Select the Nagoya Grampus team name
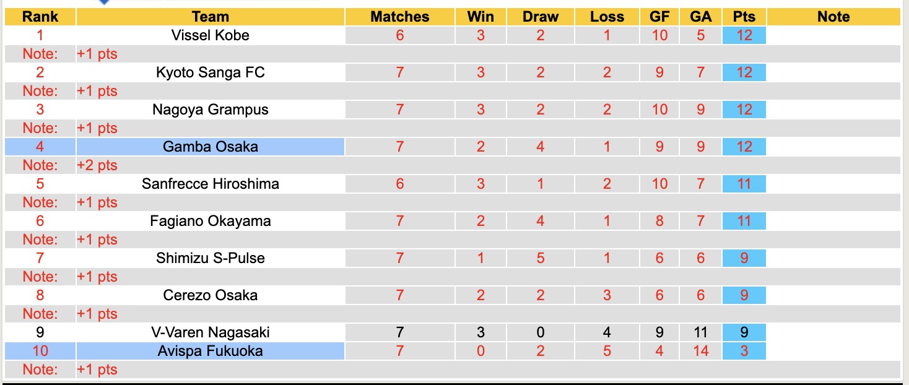 point(211,110)
